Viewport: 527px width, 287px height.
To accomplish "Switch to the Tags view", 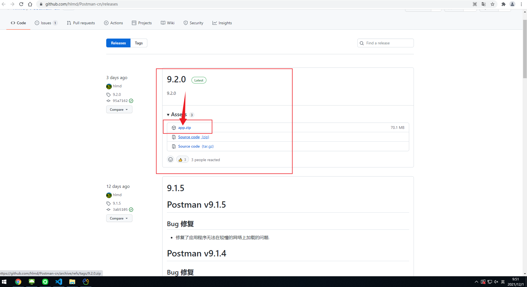I will (x=139, y=43).
